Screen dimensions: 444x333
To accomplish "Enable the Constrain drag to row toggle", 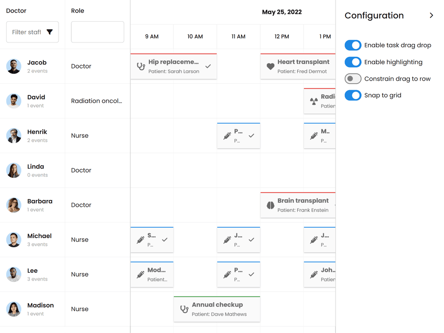I will 353,79.
